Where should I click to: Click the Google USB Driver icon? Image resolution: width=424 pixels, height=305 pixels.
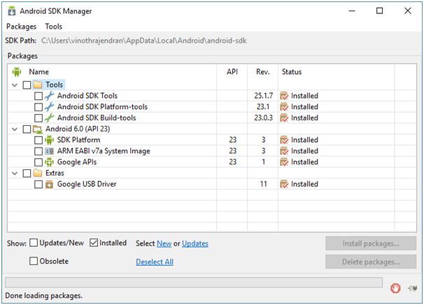click(x=49, y=184)
